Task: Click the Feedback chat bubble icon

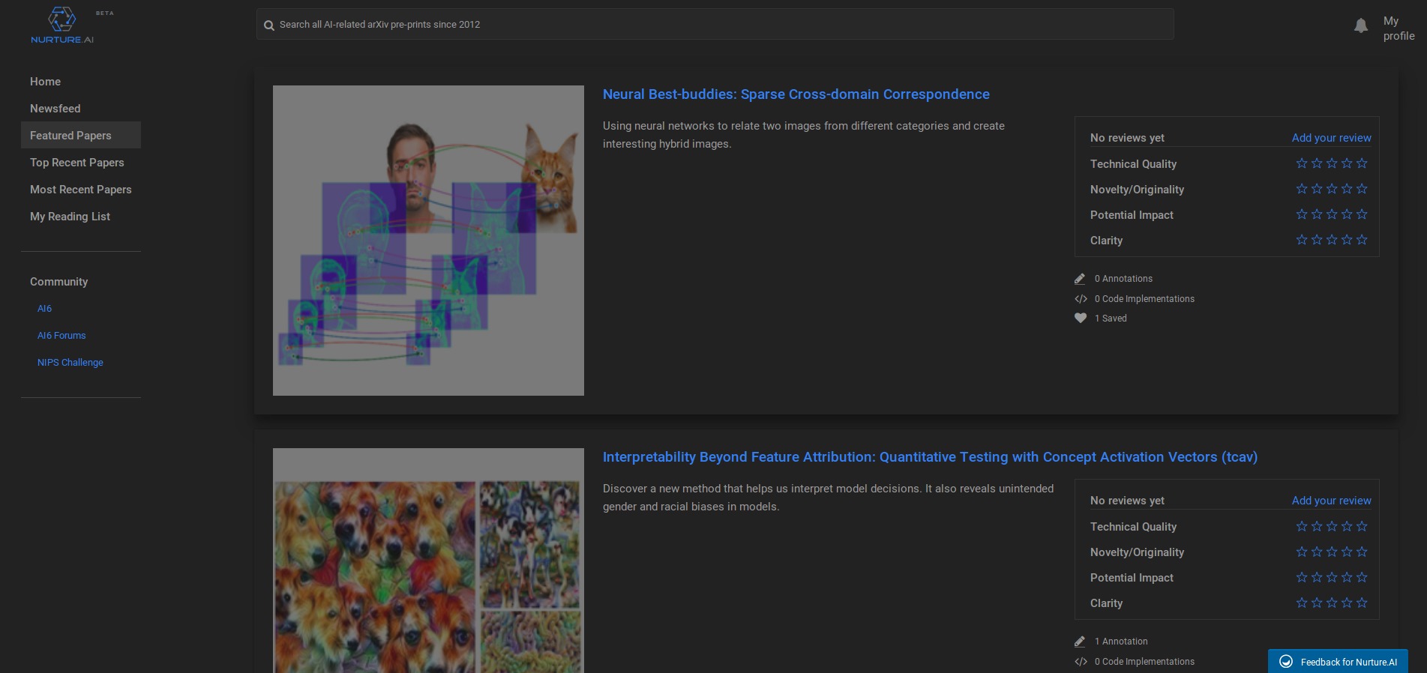Action: (1286, 662)
